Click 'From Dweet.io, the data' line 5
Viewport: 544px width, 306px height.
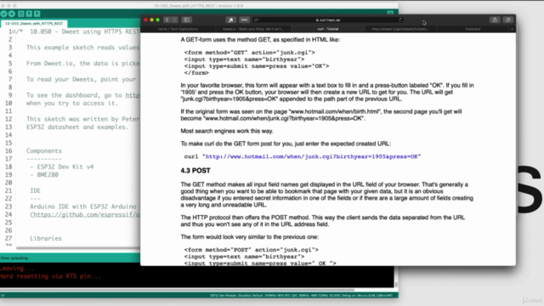click(x=83, y=64)
